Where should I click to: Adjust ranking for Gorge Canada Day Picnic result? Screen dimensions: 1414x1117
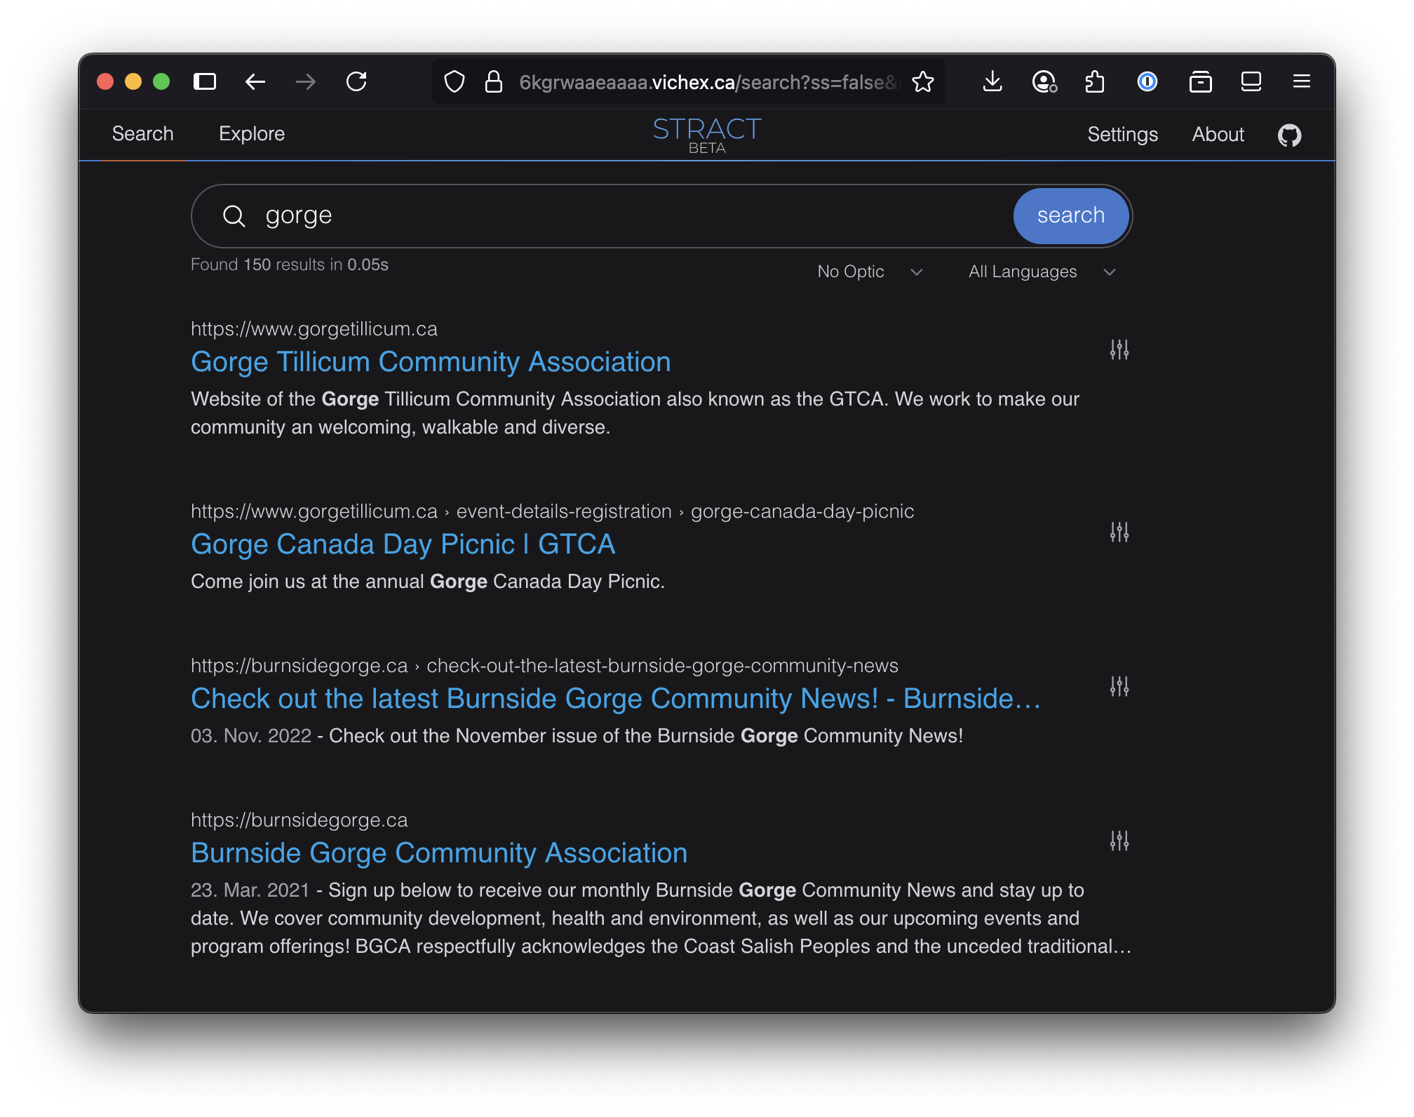coord(1119,533)
